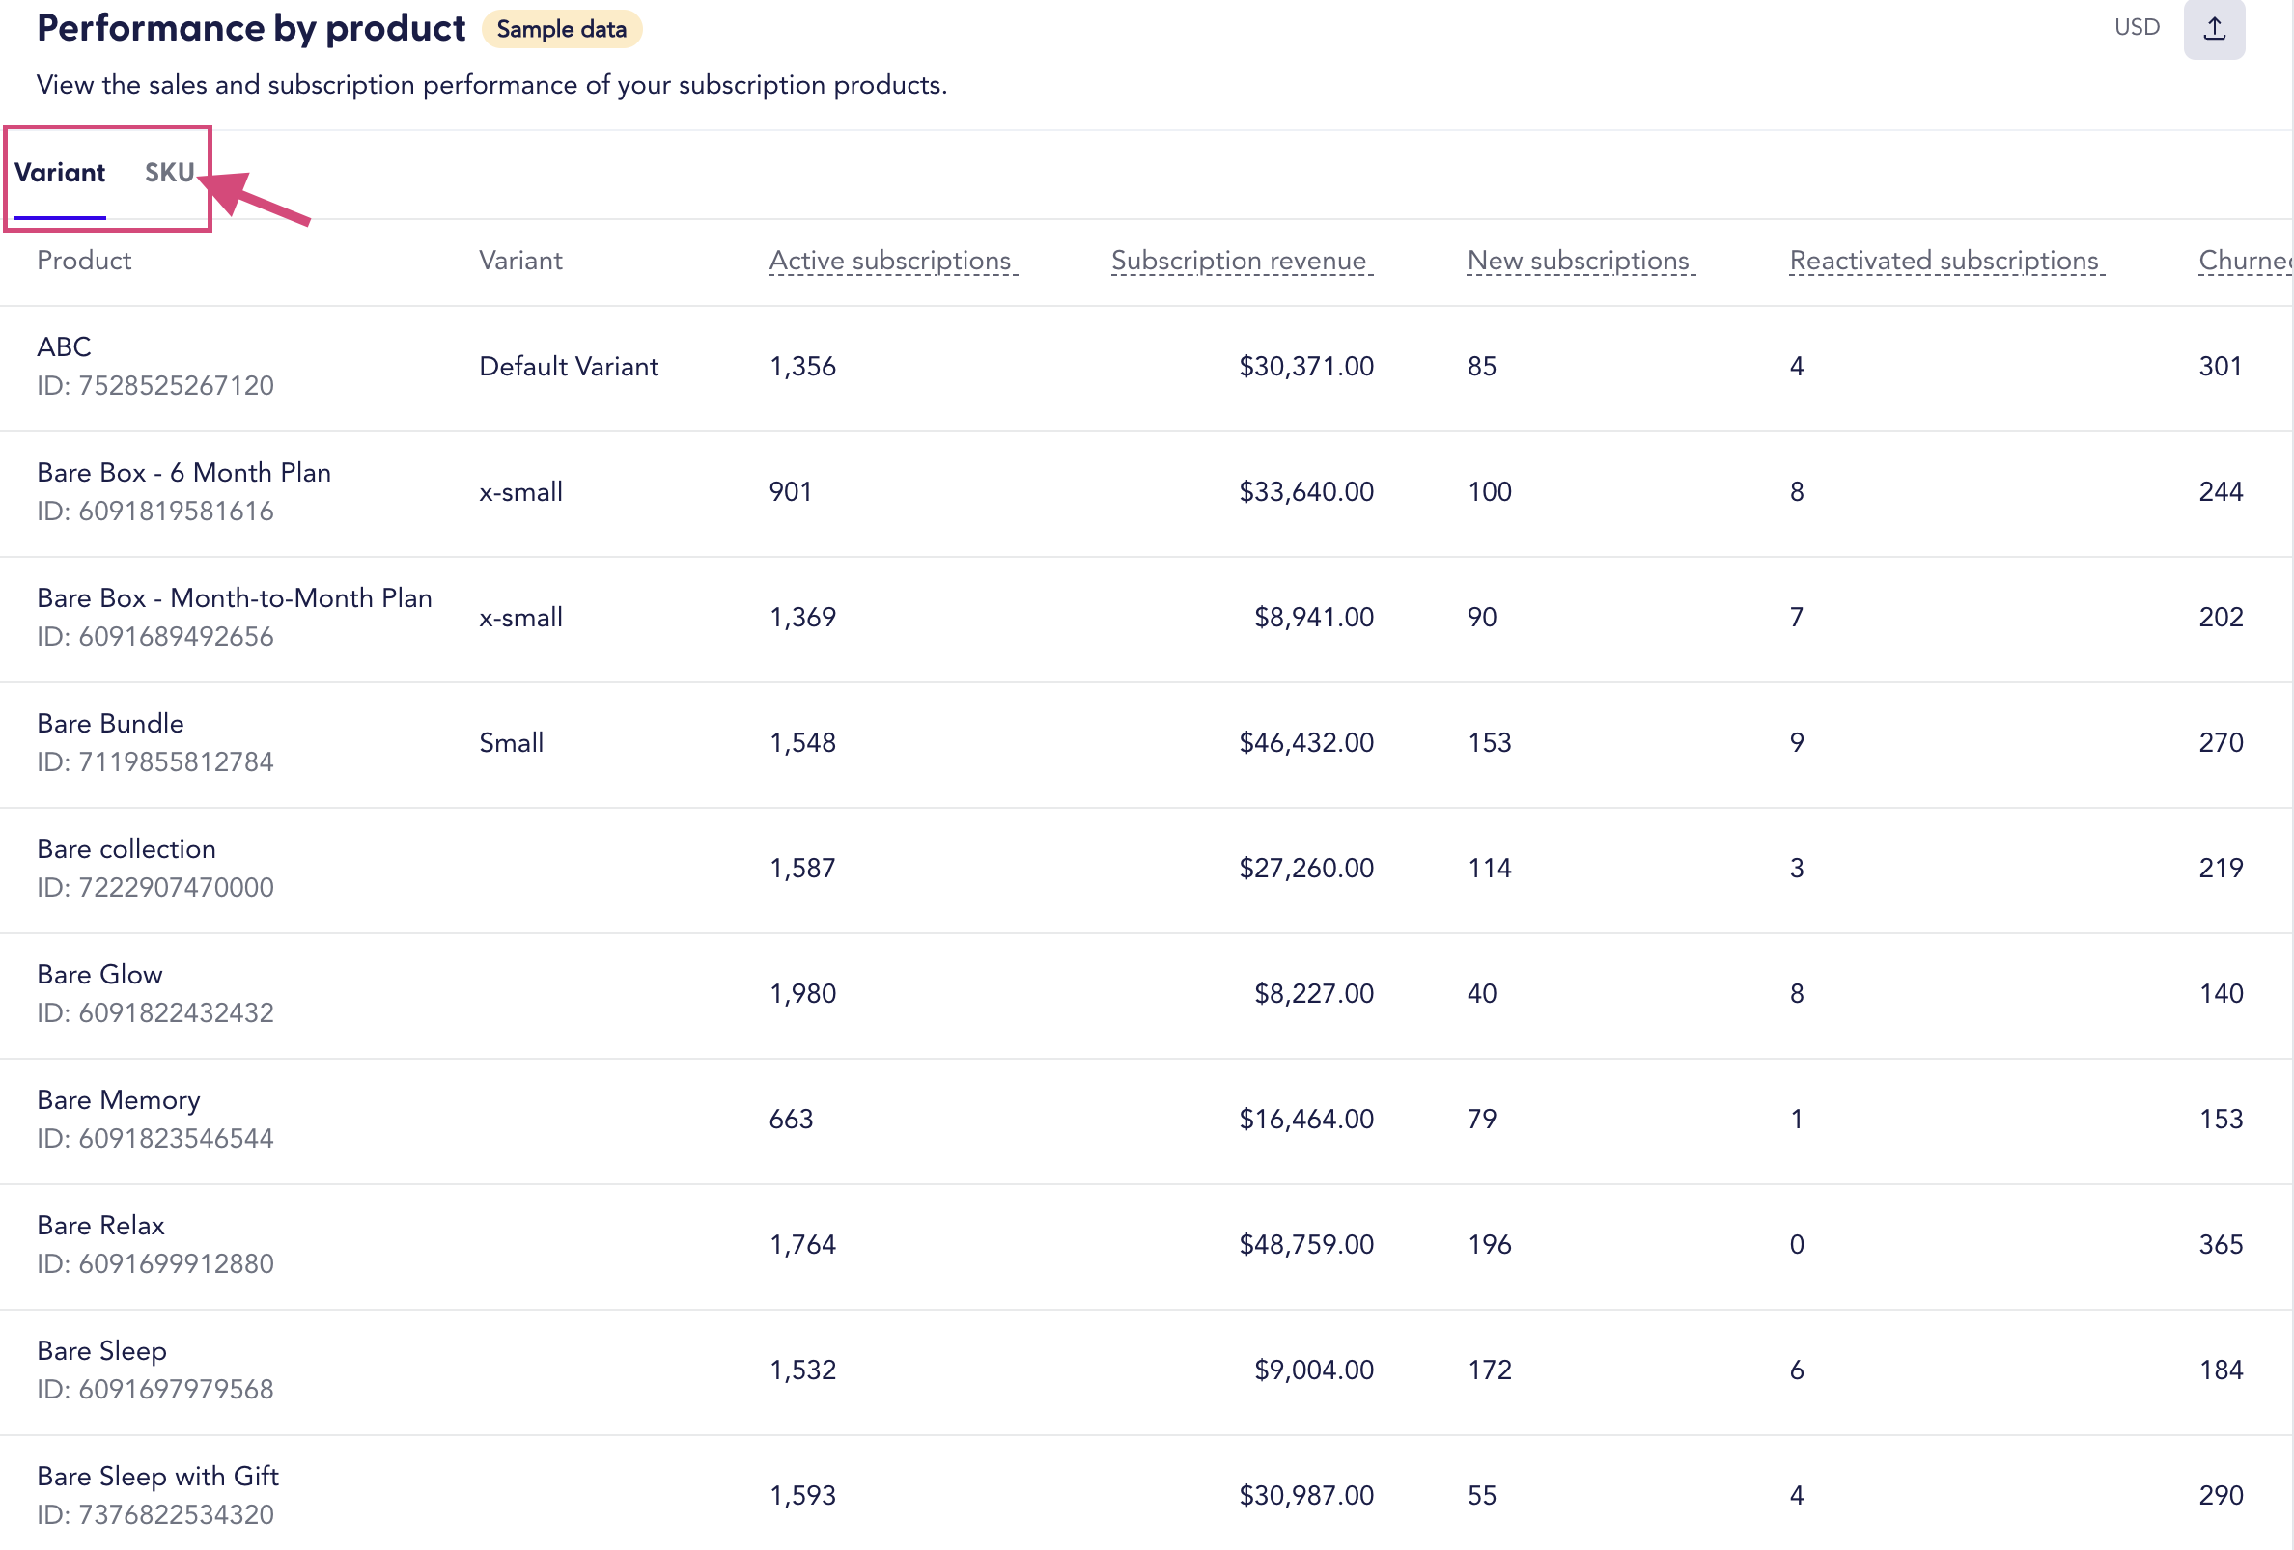The width and height of the screenshot is (2294, 1550).
Task: Click ID 7222907470000
Action: 155,887
